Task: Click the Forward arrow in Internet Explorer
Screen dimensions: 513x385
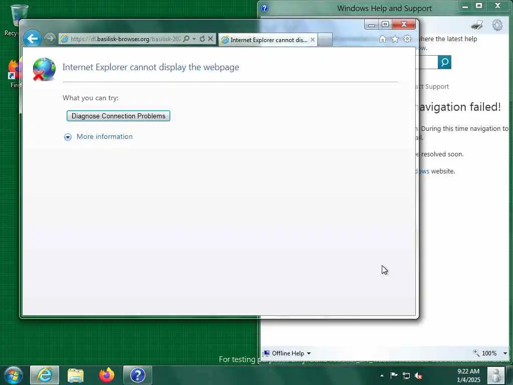Action: [x=50, y=39]
